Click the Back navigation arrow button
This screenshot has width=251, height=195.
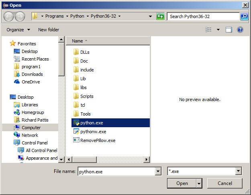click(9, 16)
